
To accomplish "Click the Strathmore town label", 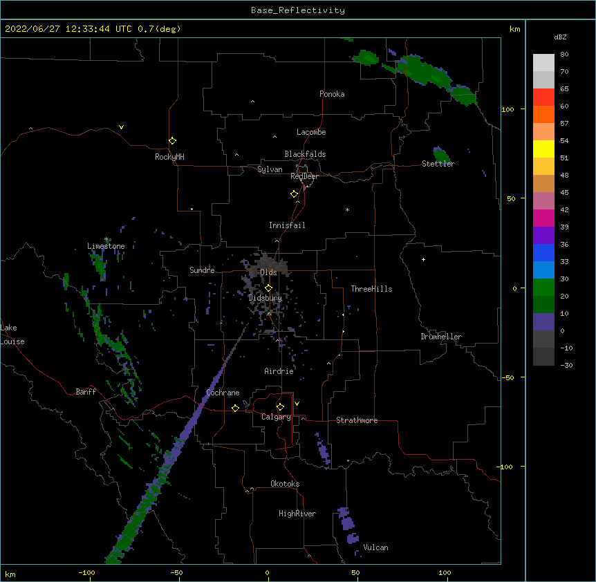I will [357, 420].
